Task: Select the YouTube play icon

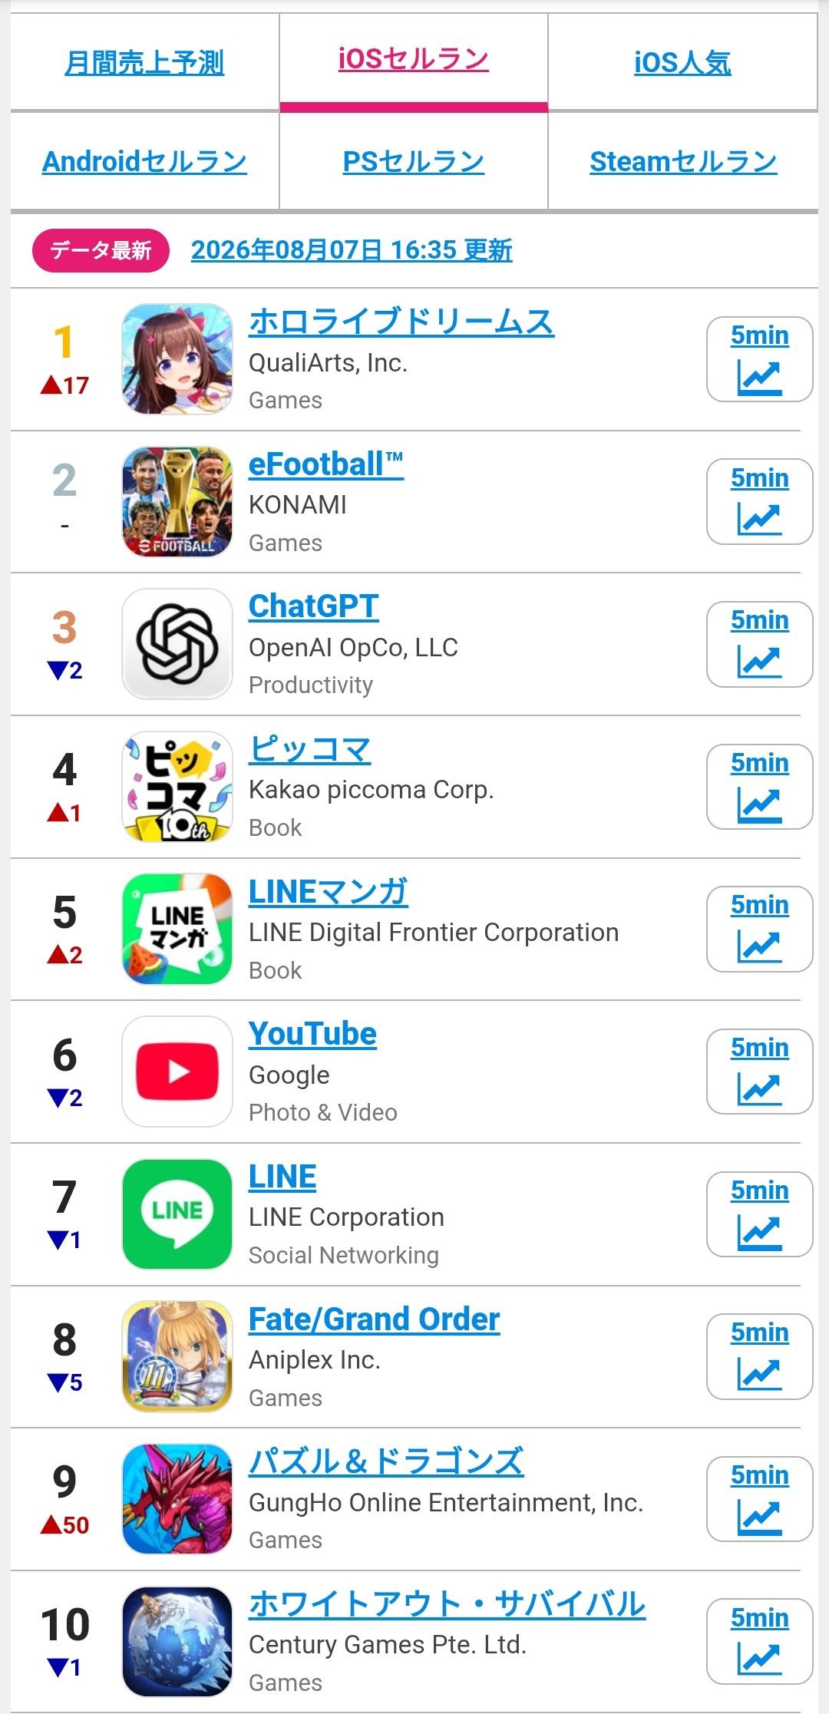Action: (177, 1072)
